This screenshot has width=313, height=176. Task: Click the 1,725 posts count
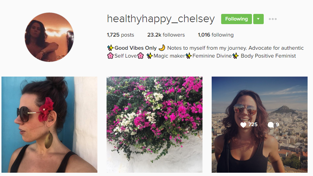click(x=120, y=35)
